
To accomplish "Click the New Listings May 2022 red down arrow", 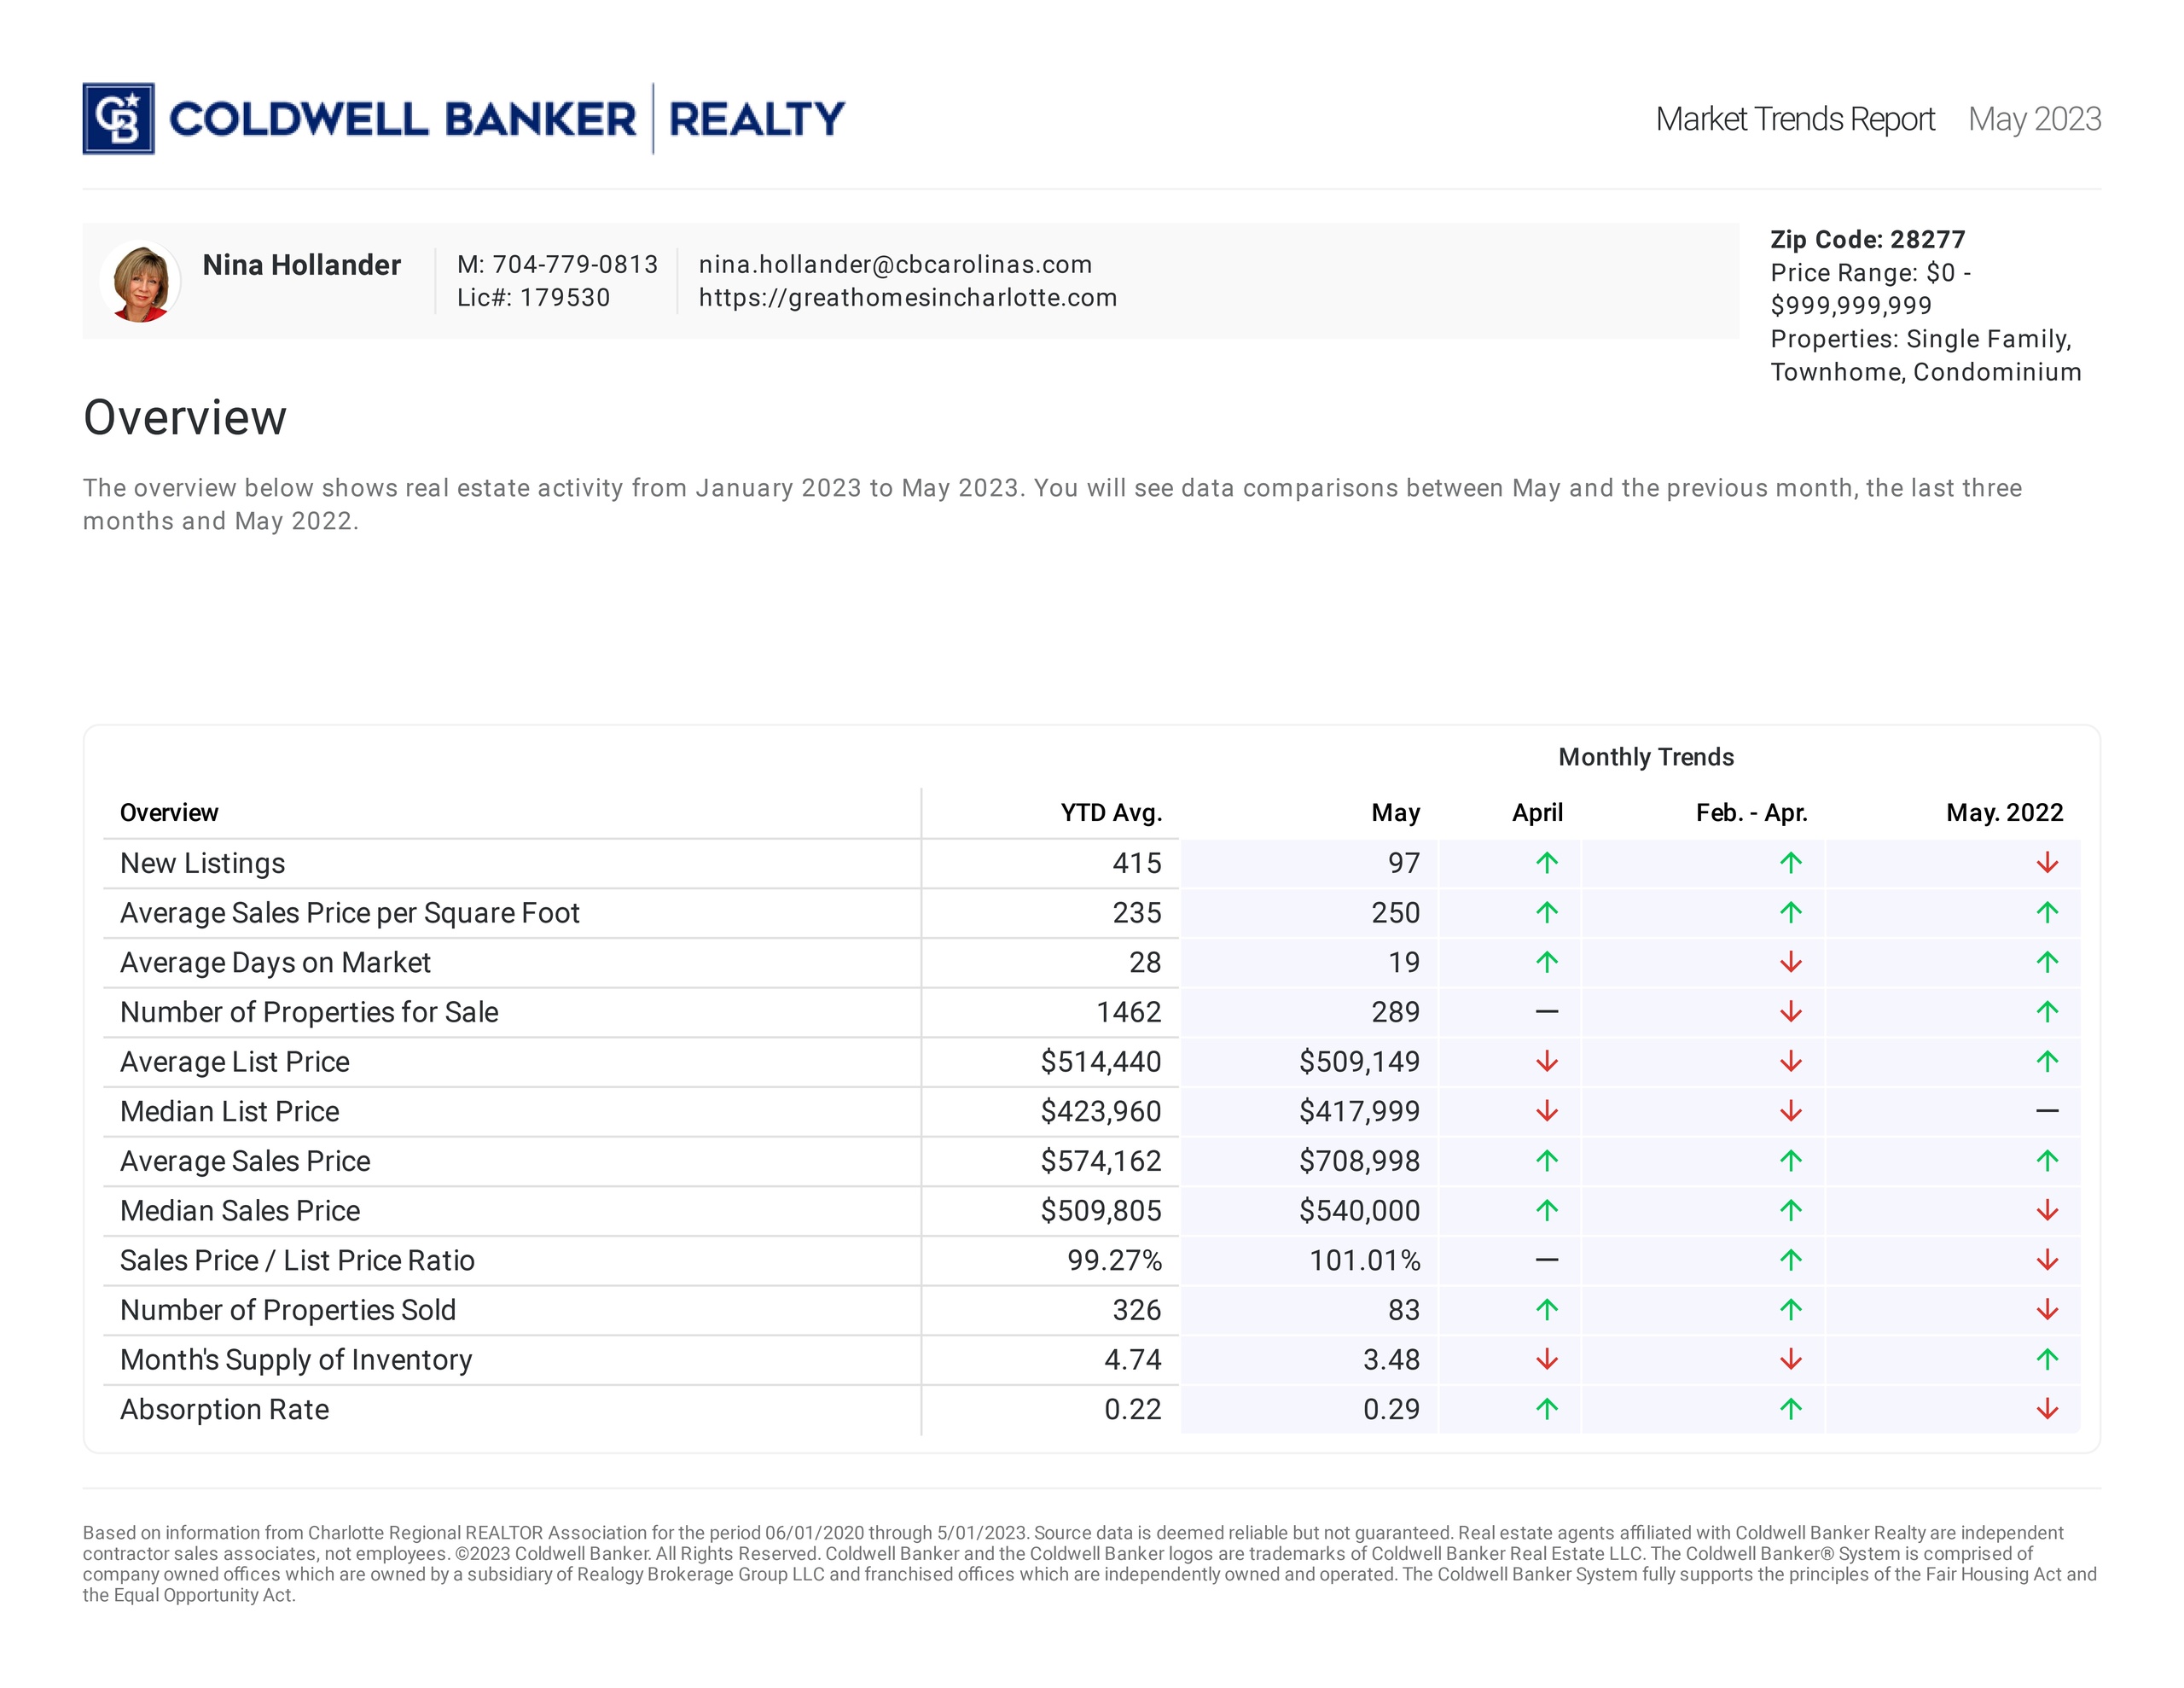I will (2046, 863).
